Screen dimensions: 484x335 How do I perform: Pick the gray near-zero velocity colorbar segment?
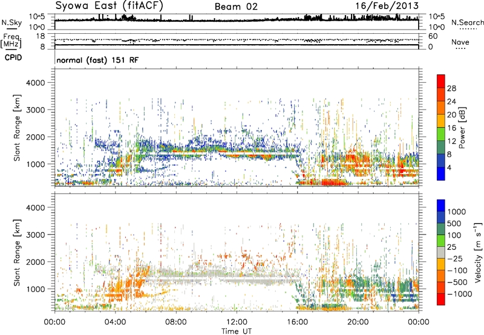[441, 253]
